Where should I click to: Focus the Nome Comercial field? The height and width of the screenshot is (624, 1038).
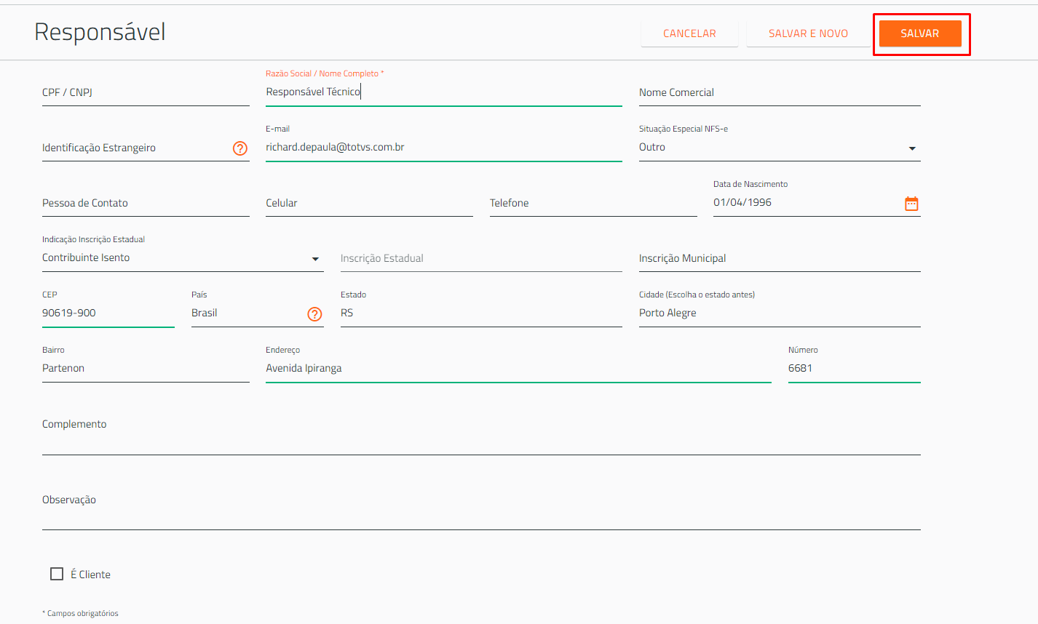pyautogui.click(x=780, y=92)
